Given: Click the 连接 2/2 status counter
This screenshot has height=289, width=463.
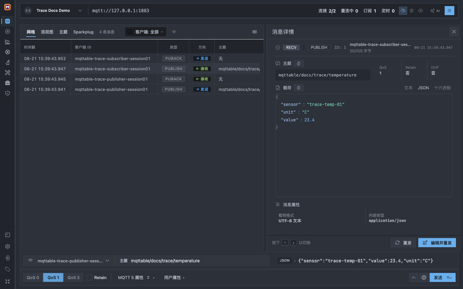Looking at the screenshot, I should [x=327, y=11].
